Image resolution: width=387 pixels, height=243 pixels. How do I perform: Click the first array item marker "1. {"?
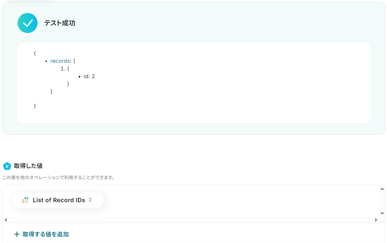65,69
